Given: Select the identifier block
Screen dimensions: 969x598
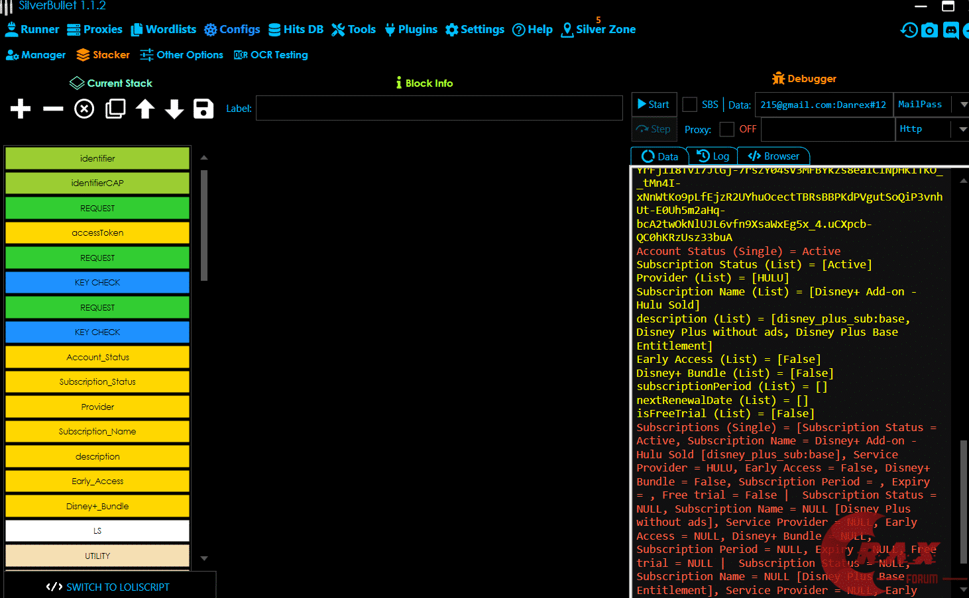Looking at the screenshot, I should (97, 158).
